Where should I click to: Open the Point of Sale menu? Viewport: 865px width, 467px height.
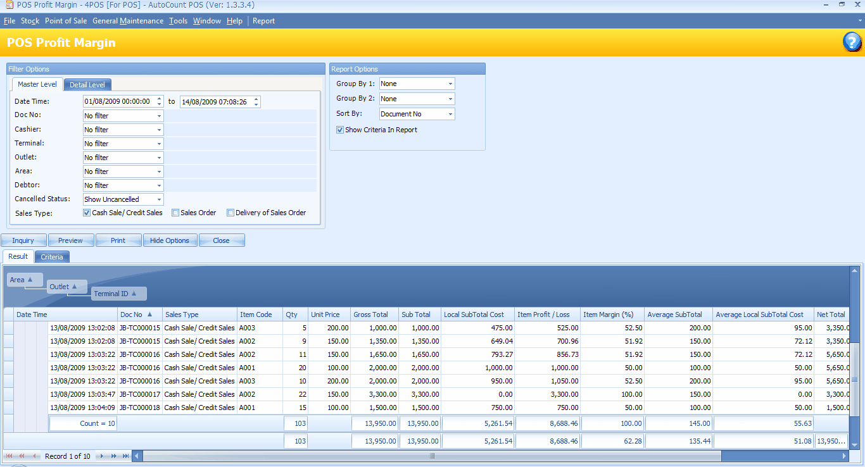pos(66,21)
